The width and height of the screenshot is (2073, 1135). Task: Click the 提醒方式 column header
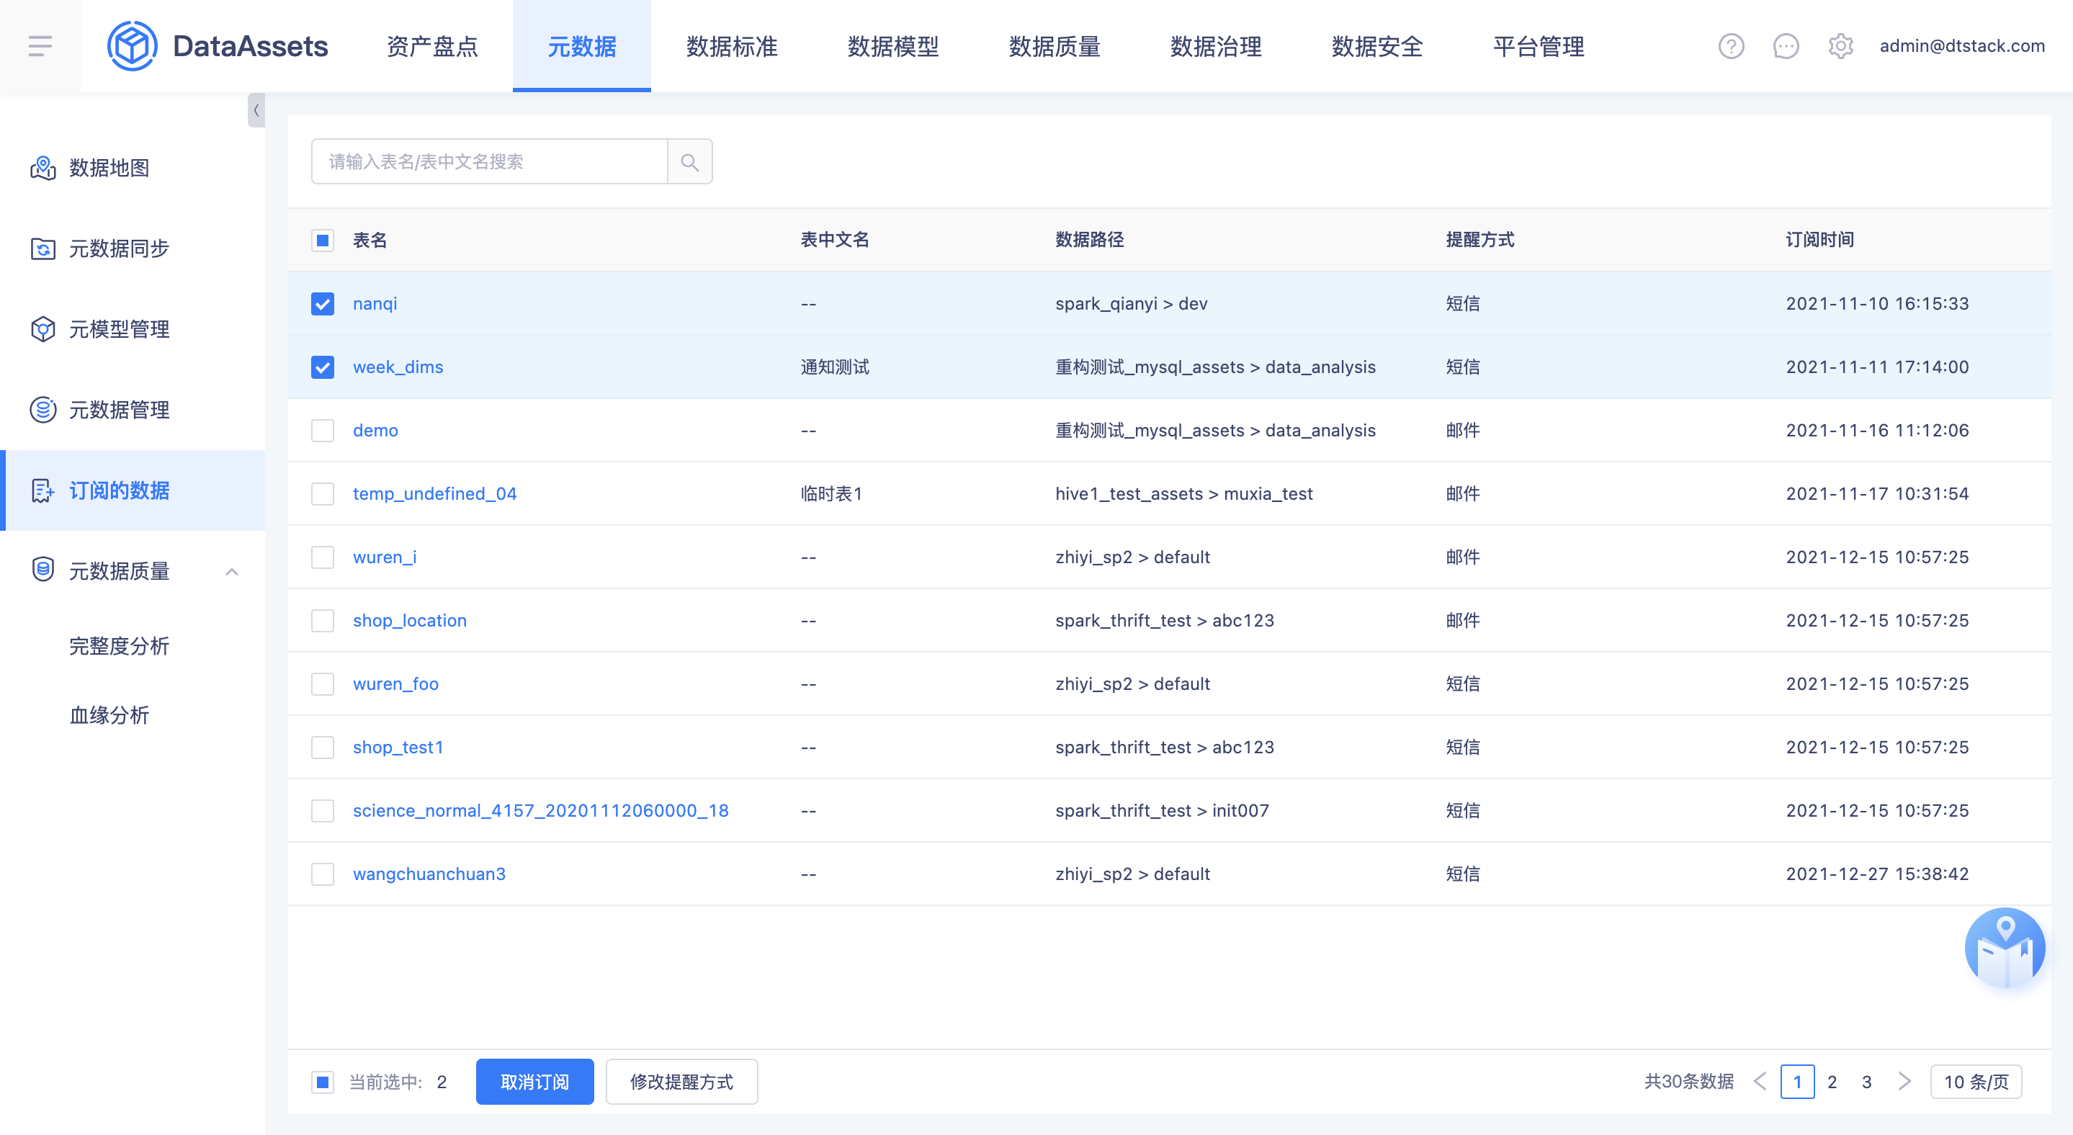pos(1480,240)
